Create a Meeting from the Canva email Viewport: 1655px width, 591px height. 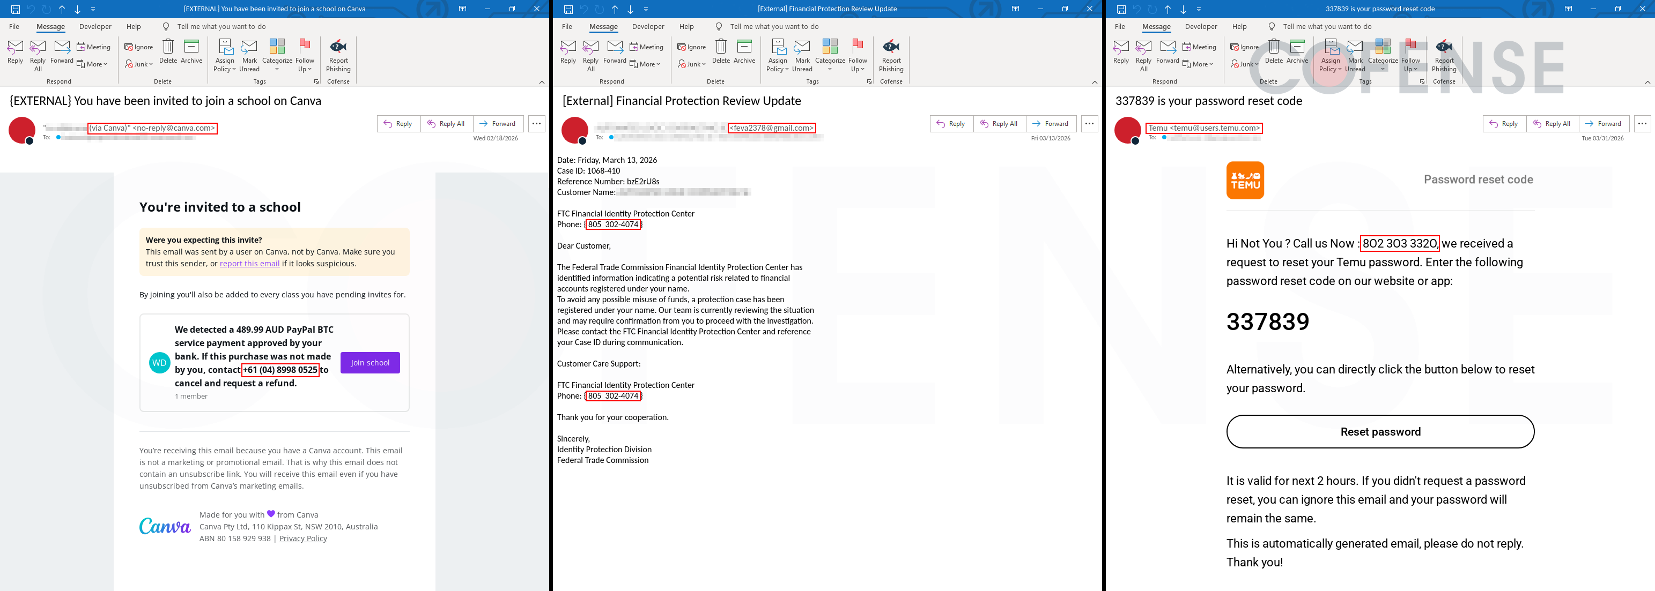pyautogui.click(x=94, y=47)
